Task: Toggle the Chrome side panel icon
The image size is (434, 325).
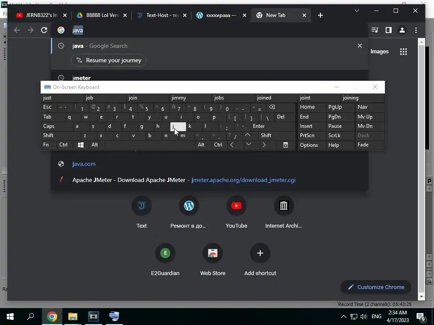Action: pyautogui.click(x=388, y=30)
